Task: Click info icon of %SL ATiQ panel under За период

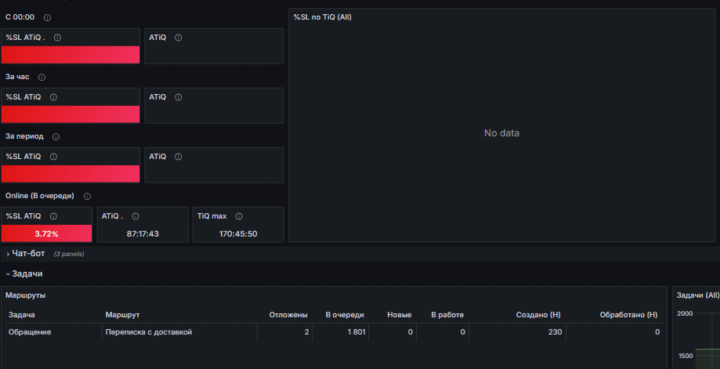Action: click(x=53, y=157)
